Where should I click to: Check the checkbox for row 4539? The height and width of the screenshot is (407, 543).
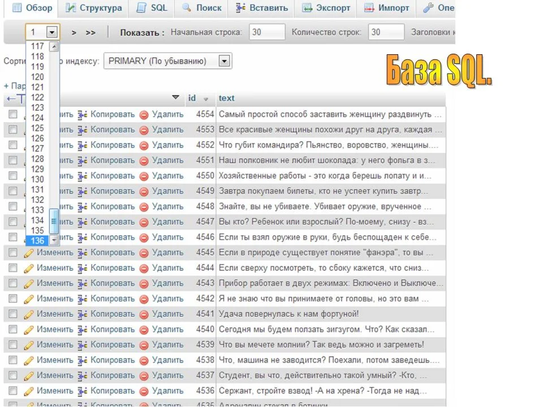tap(12, 344)
